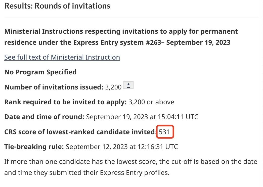Open the See full text of Ministerial Instruction link
This screenshot has width=263, height=187.
[62, 57]
